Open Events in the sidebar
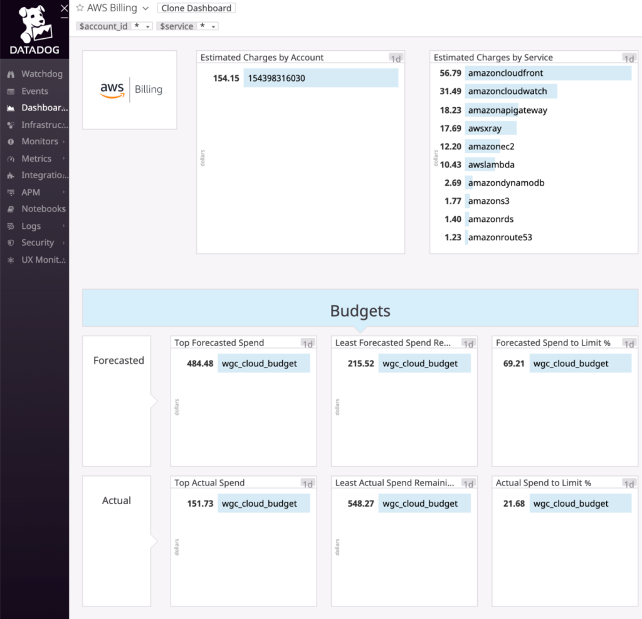This screenshot has width=642, height=619. (34, 92)
